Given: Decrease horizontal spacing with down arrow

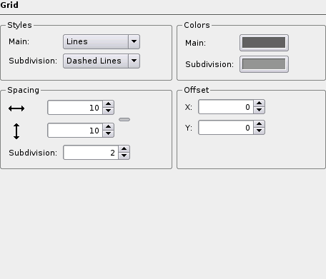Looking at the screenshot, I should coord(109,111).
